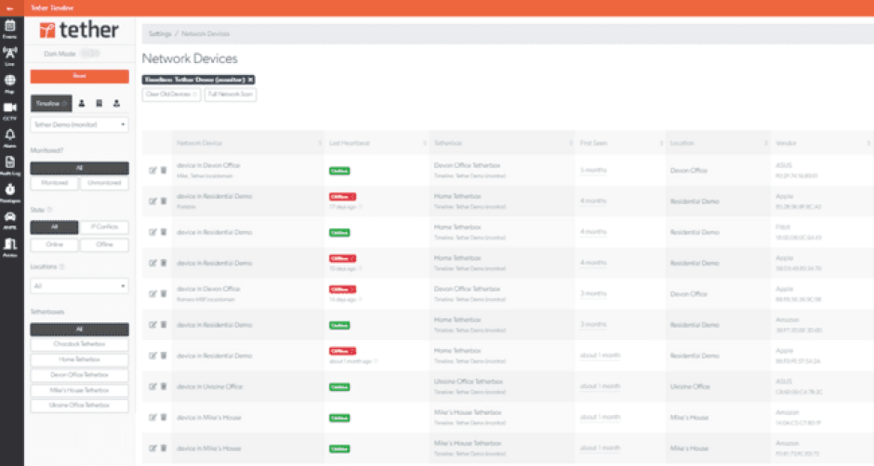The height and width of the screenshot is (466, 874).
Task: Expand the Locations dropdown
Action: [x=79, y=287]
